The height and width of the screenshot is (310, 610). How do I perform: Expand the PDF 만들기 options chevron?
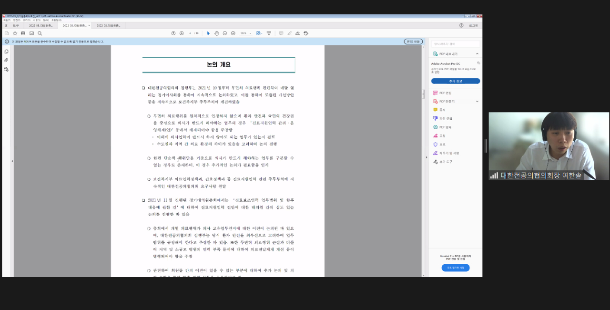477,101
